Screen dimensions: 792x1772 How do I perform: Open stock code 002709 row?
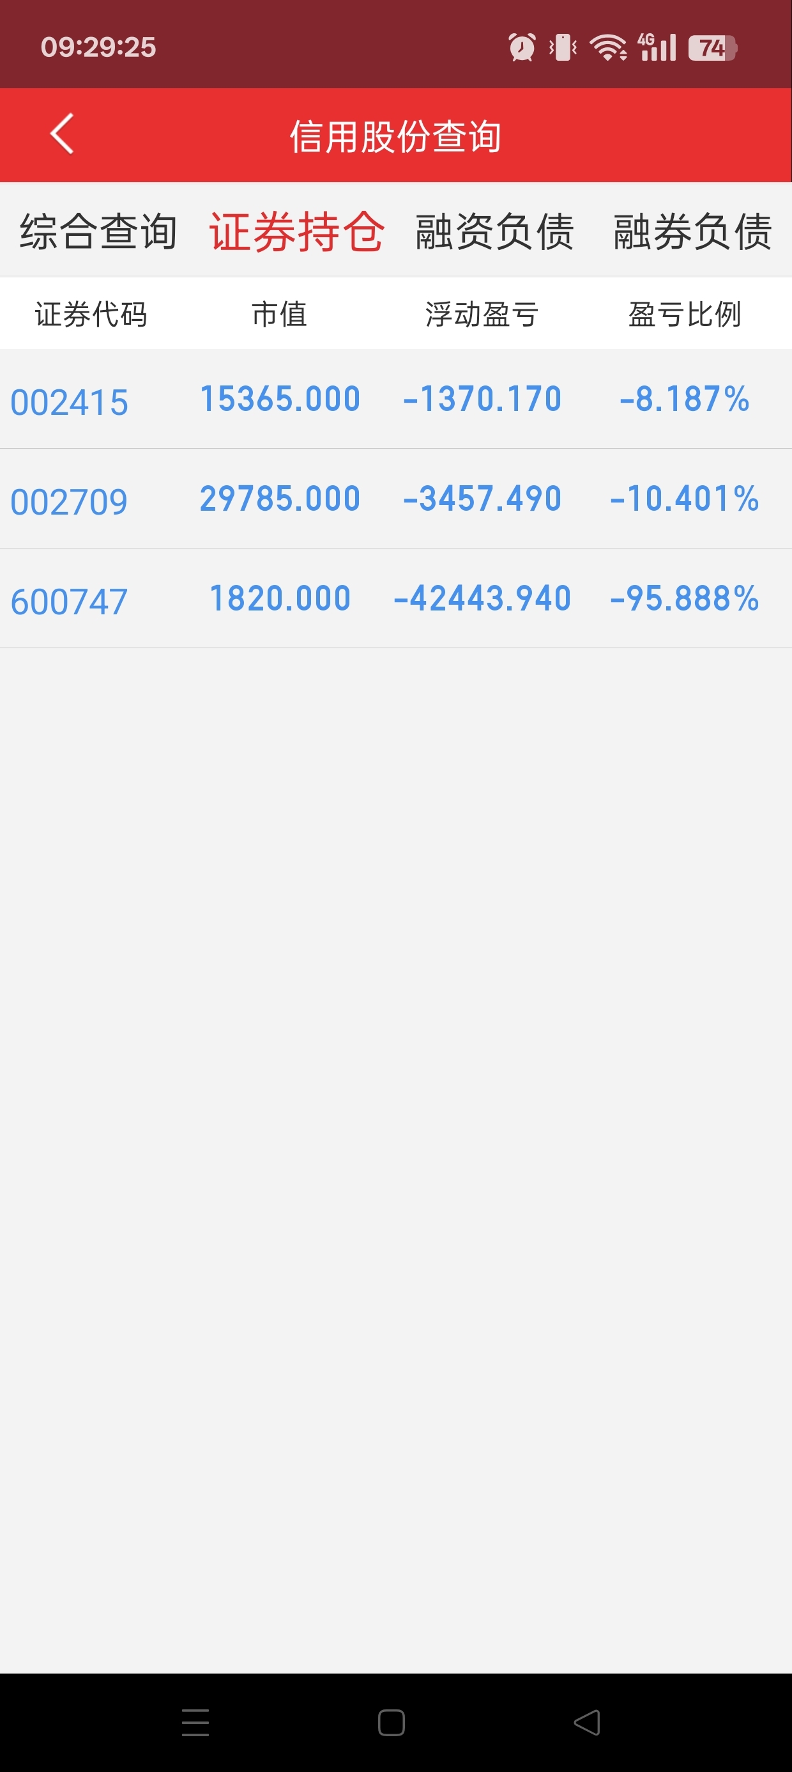[396, 499]
